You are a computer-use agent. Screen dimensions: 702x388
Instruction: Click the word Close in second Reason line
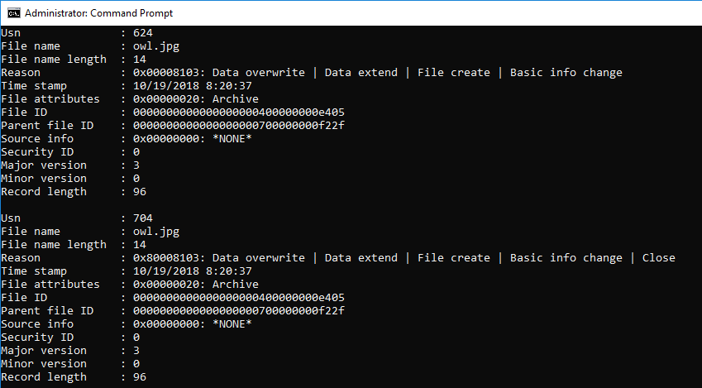(658, 258)
